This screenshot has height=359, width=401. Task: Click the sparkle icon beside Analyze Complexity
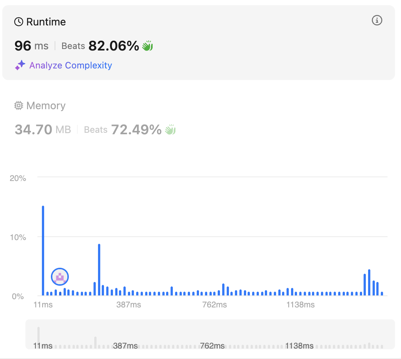20,65
